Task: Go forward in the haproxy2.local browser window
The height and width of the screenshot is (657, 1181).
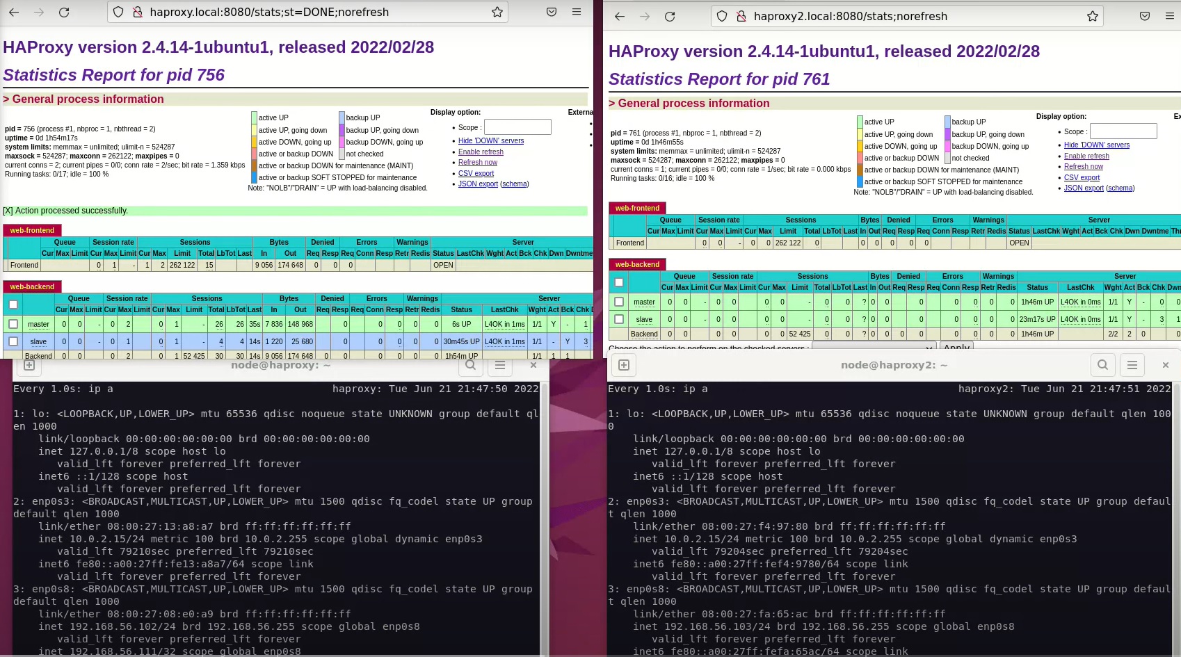Action: coord(645,16)
